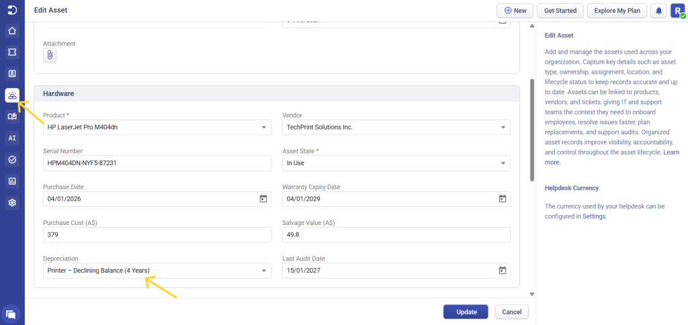Open the Reports chart sidebar icon
The width and height of the screenshot is (688, 325).
12,181
